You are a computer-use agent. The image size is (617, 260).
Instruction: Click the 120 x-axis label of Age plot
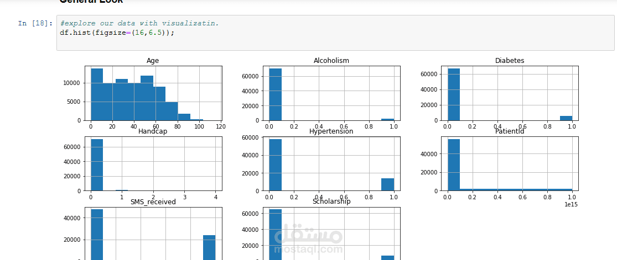point(220,126)
